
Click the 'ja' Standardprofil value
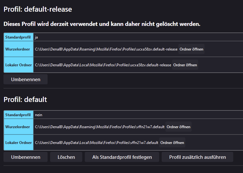(x=37, y=37)
